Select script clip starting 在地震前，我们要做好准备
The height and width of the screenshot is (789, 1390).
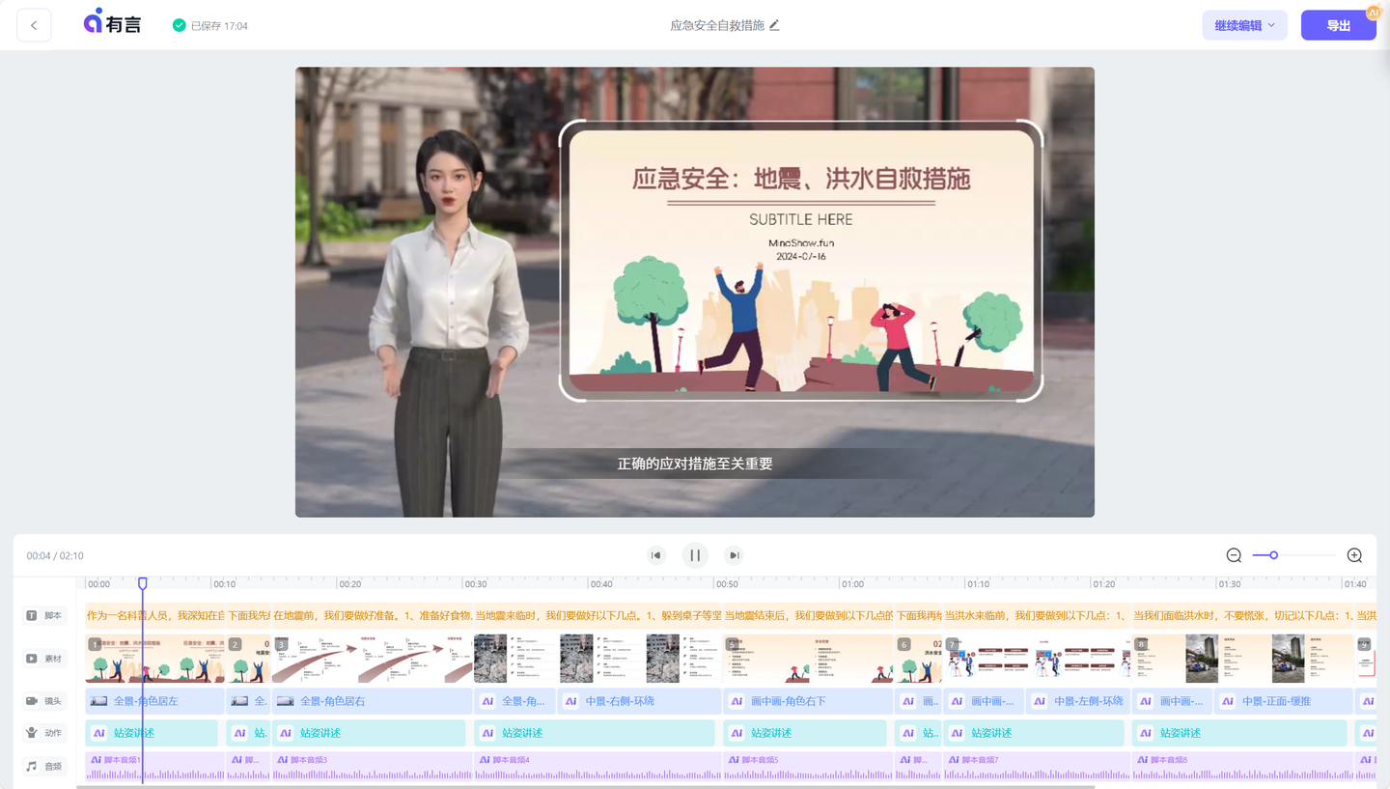(x=373, y=615)
